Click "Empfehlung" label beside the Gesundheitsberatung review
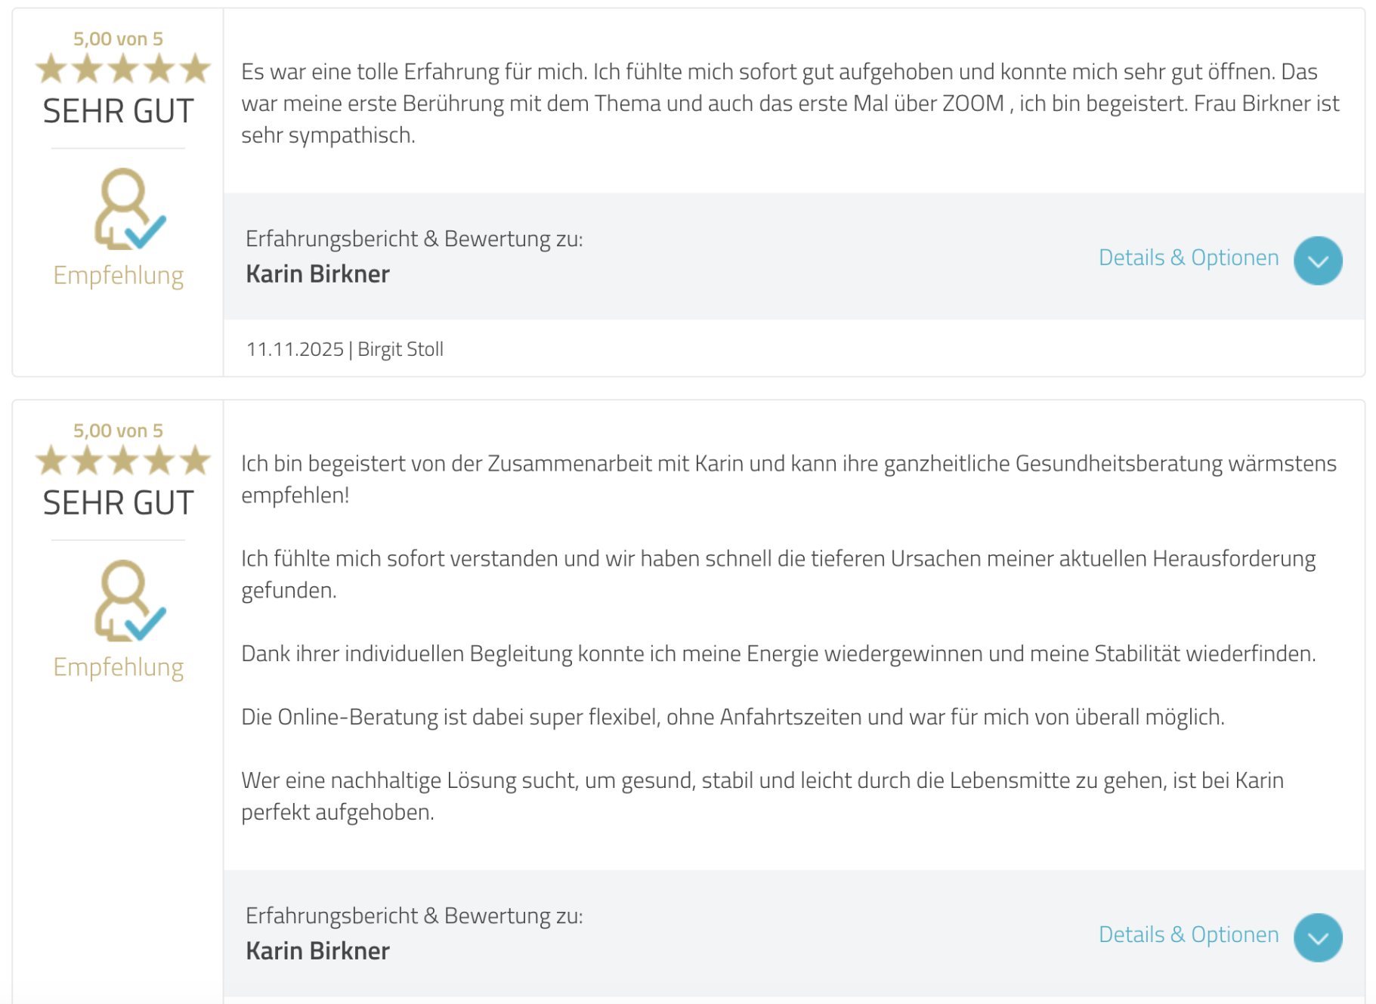The image size is (1376, 1004). pyautogui.click(x=119, y=667)
